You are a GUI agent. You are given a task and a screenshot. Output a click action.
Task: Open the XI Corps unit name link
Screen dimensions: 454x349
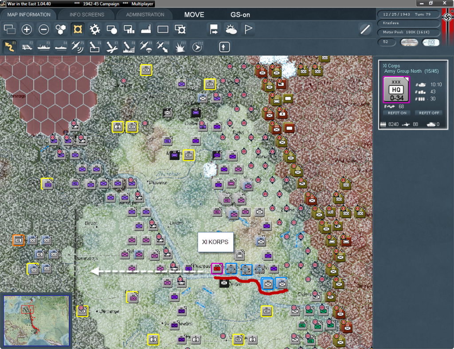[x=391, y=66]
